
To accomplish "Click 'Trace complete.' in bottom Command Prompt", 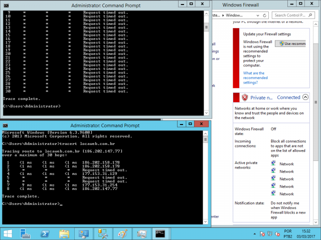I will pyautogui.click(x=21, y=196).
